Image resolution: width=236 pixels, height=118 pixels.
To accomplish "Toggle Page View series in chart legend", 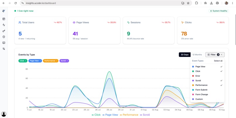I will pyautogui.click(x=110, y=115).
